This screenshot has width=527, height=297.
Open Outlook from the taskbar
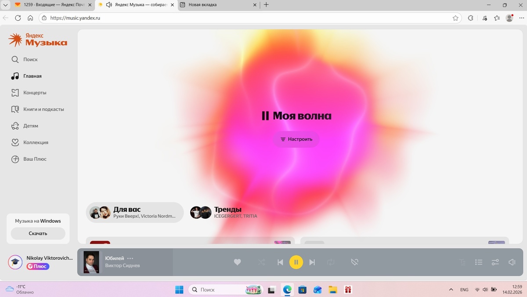pyautogui.click(x=318, y=290)
